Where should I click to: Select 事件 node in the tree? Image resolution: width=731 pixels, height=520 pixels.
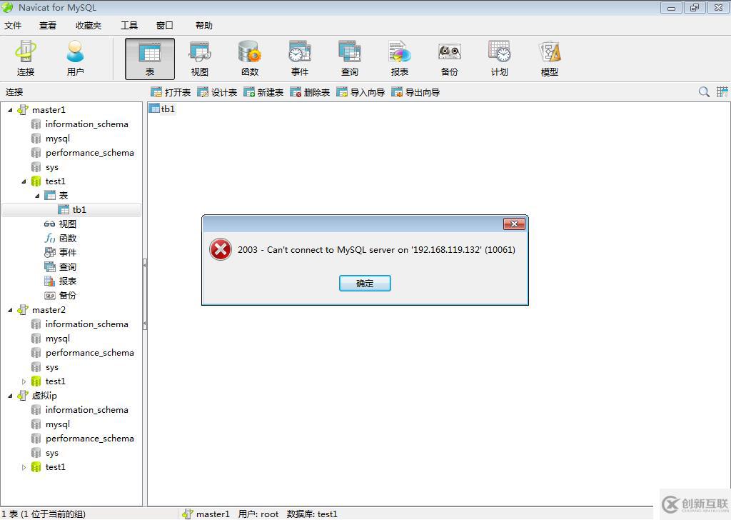pos(68,253)
